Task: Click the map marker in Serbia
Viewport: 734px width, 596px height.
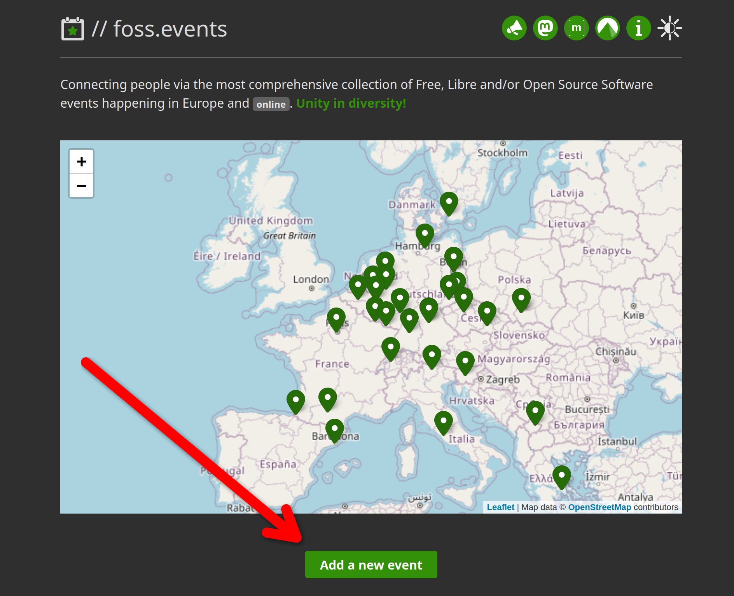Action: point(535,413)
